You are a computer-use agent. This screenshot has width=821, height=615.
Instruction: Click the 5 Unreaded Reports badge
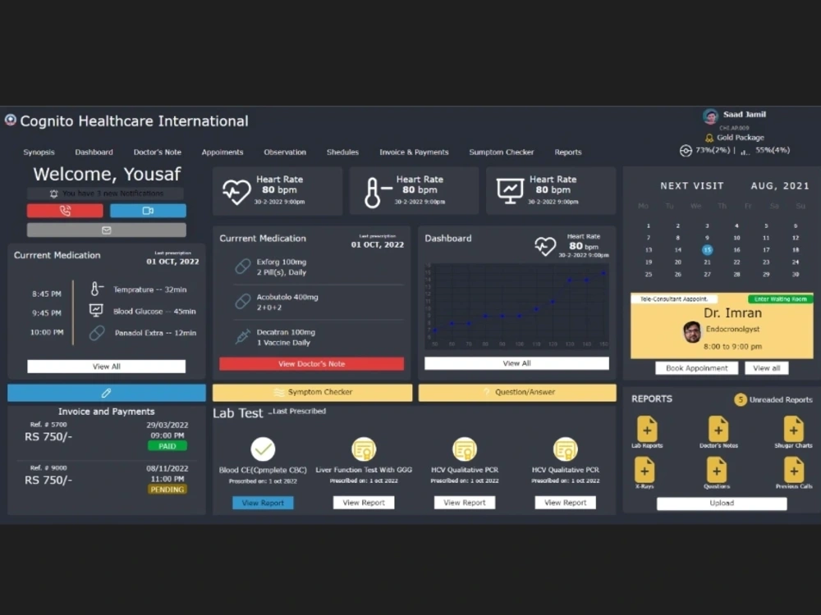[740, 400]
